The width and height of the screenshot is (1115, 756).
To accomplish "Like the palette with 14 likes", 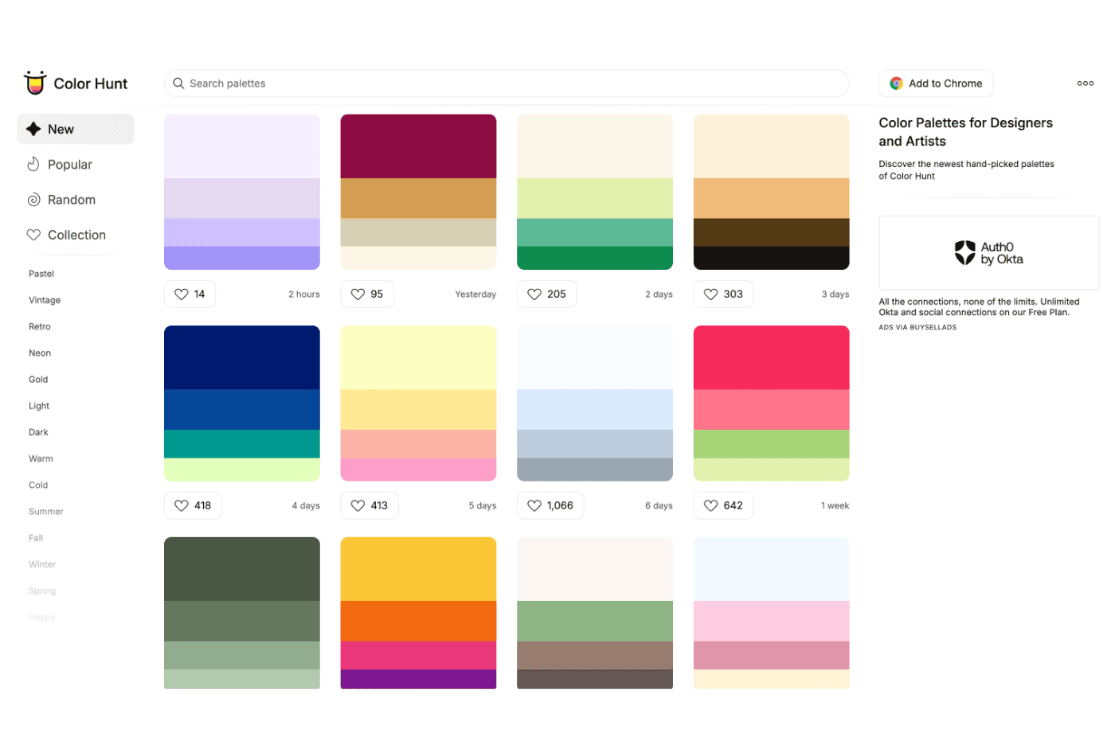I will click(x=190, y=294).
